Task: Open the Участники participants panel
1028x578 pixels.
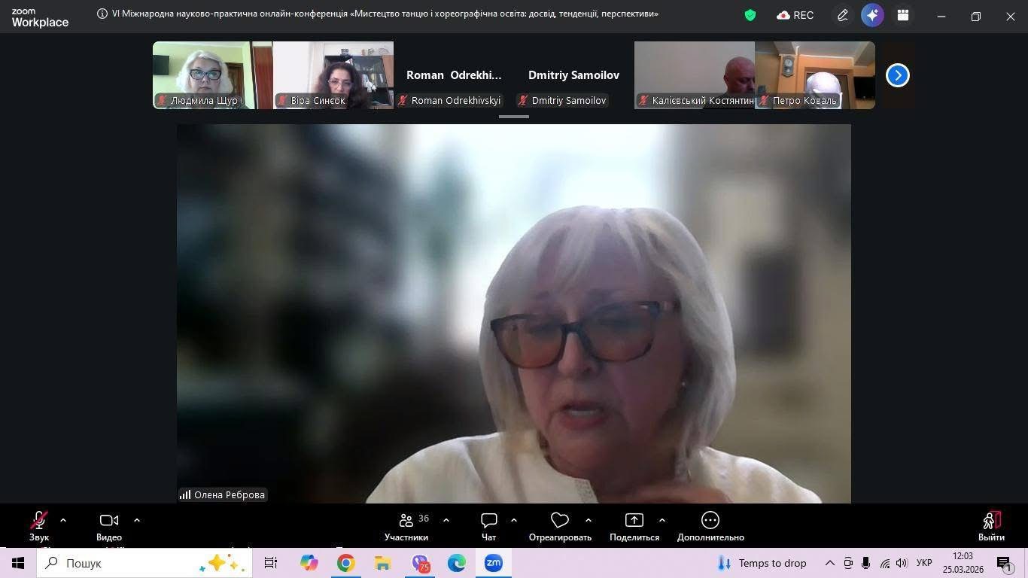Action: coord(406,527)
